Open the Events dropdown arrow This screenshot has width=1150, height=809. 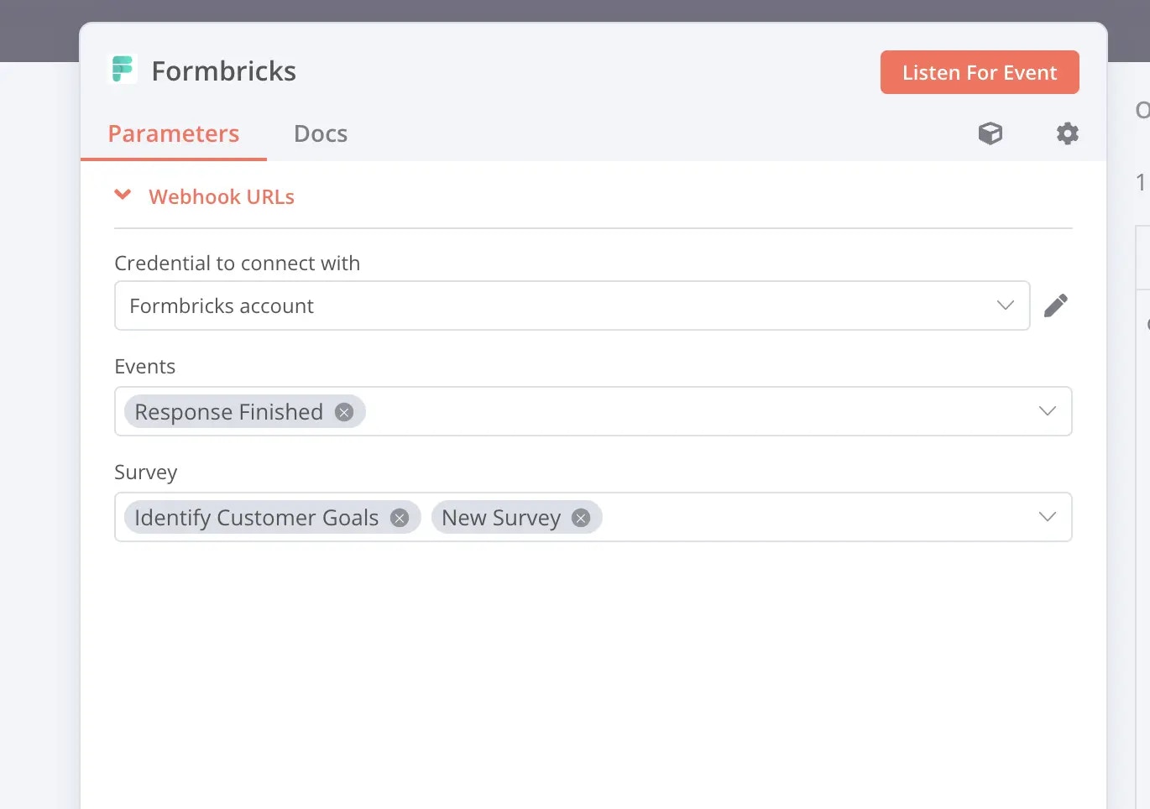tap(1047, 411)
